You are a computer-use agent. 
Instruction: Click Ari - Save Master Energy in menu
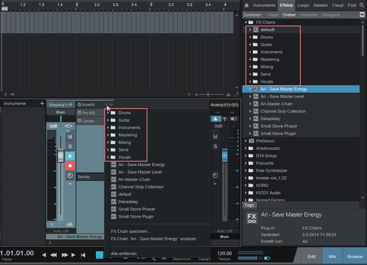coord(141,165)
